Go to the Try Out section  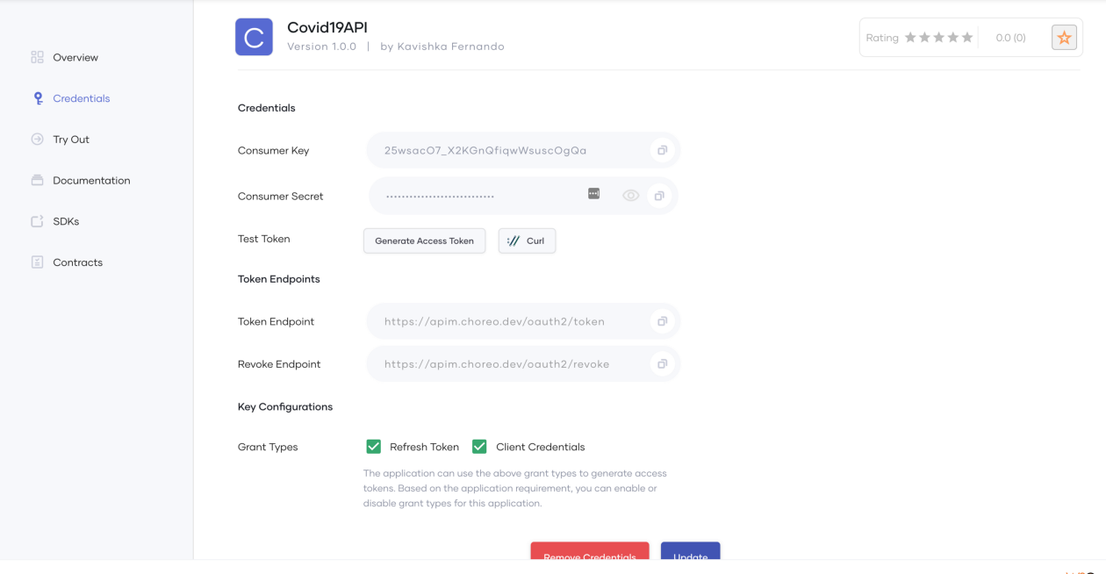coord(71,140)
